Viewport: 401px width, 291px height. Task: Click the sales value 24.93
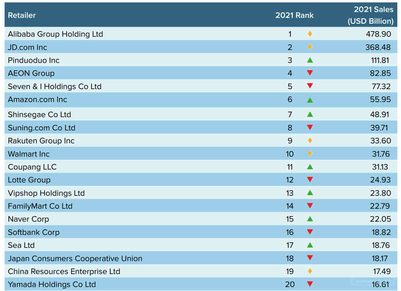click(x=380, y=180)
